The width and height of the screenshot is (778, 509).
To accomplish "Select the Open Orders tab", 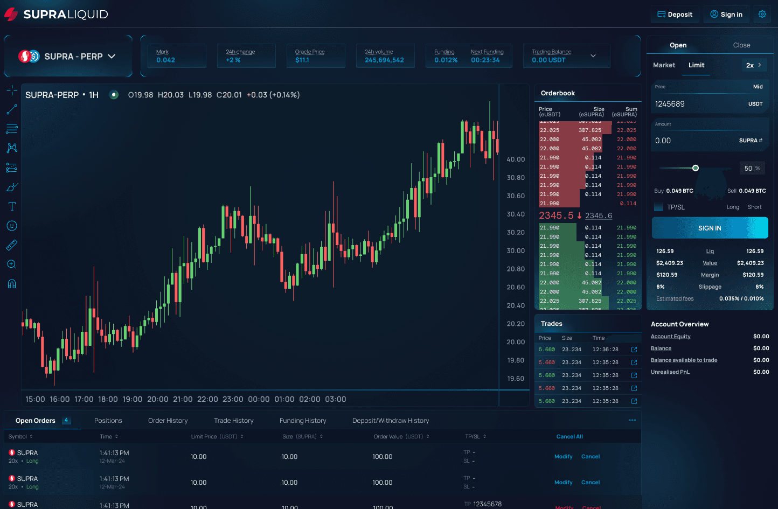I will coord(43,421).
